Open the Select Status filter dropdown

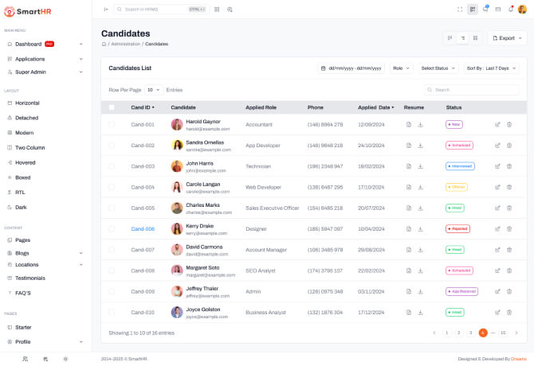(x=438, y=68)
